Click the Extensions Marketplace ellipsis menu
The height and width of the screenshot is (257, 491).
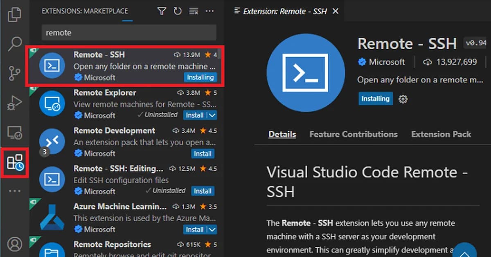click(x=210, y=11)
